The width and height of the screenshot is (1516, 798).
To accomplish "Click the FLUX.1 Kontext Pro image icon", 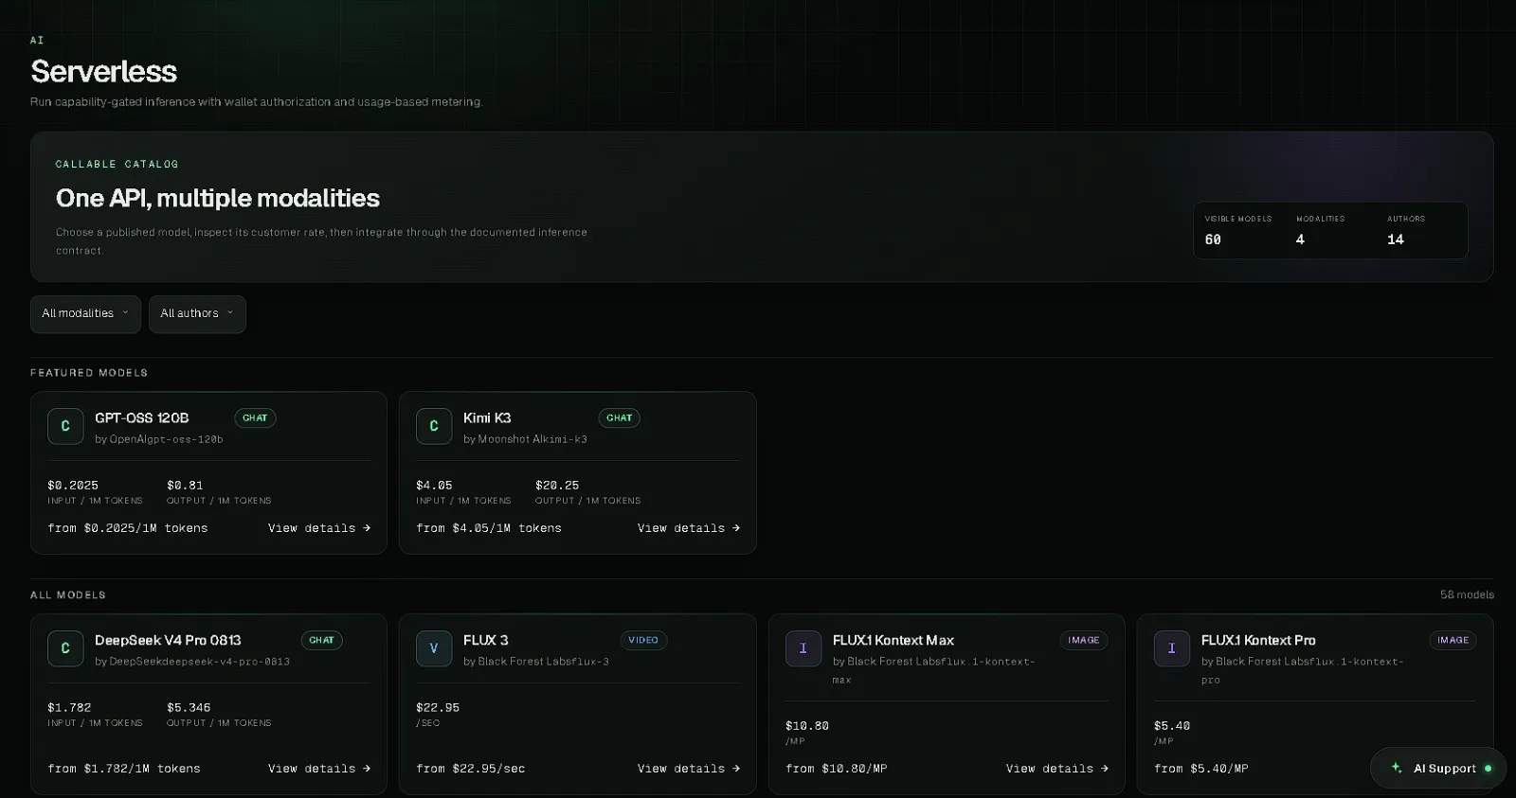I will (x=1172, y=648).
